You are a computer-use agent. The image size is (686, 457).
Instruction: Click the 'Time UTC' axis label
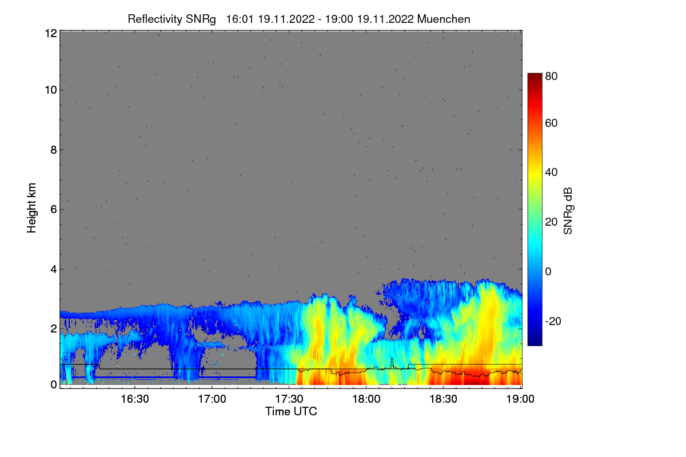tap(291, 411)
